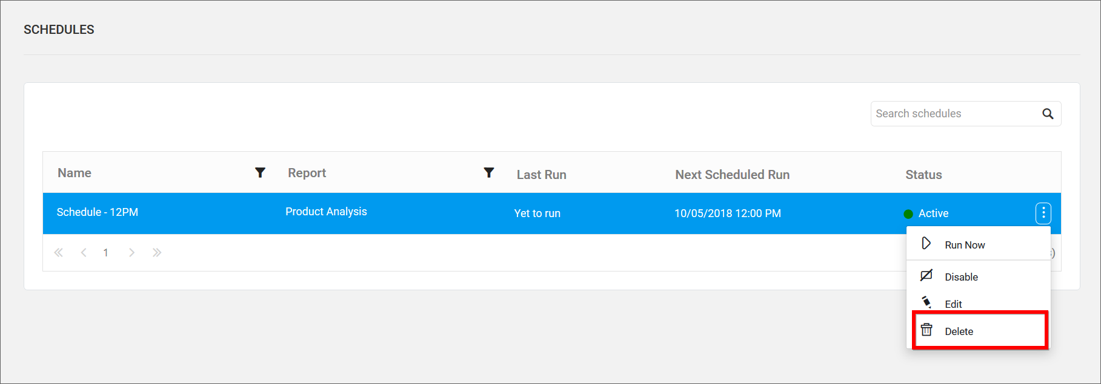Click the Run Now play icon
This screenshot has width=1101, height=384.
pyautogui.click(x=926, y=243)
